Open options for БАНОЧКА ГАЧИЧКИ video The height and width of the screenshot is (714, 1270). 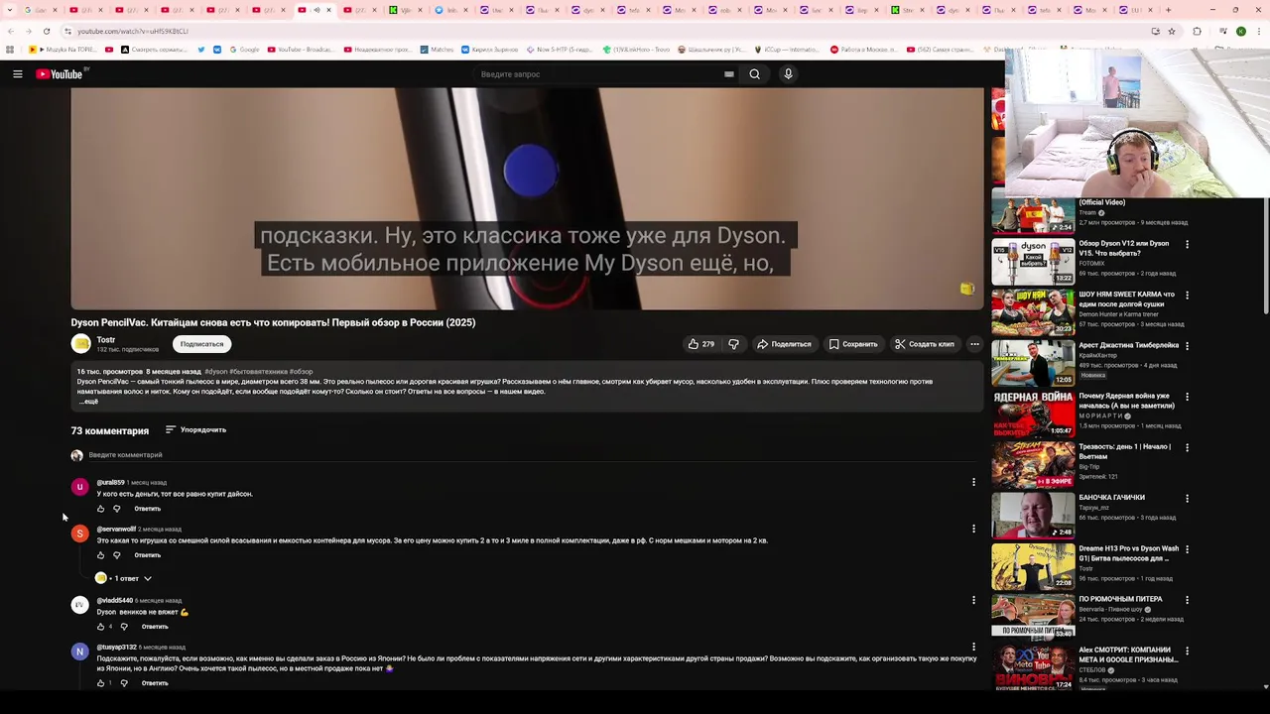(1187, 498)
